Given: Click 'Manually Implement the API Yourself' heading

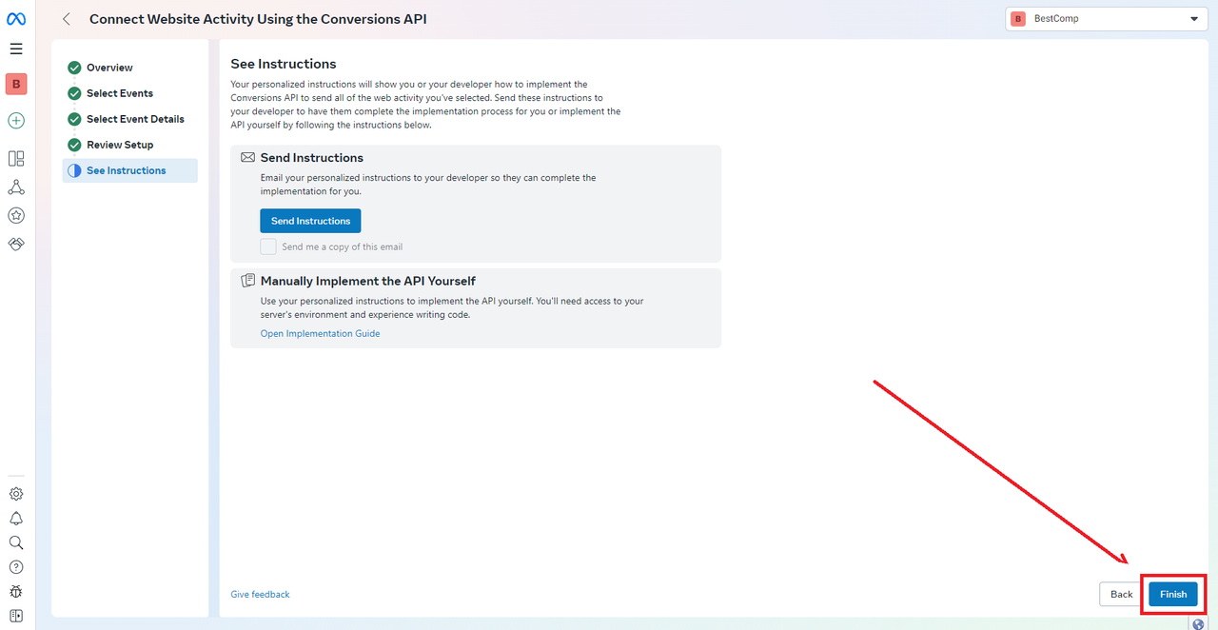Looking at the screenshot, I should point(367,281).
